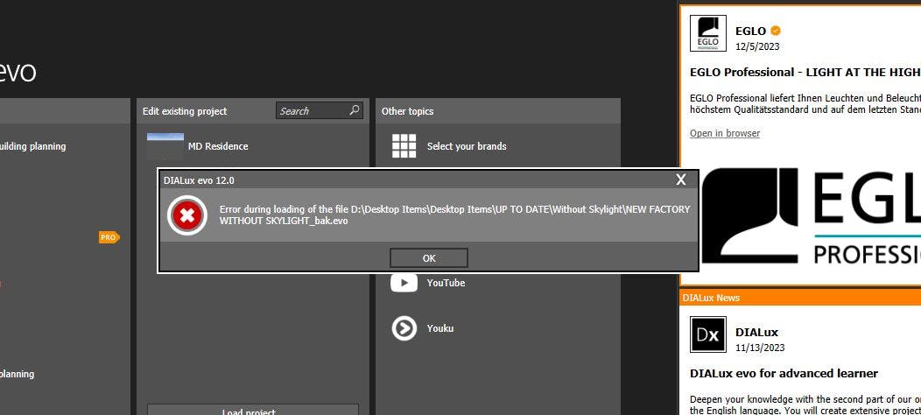The width and height of the screenshot is (921, 415).
Task: Click the DIALux News header bar
Action: click(800, 298)
